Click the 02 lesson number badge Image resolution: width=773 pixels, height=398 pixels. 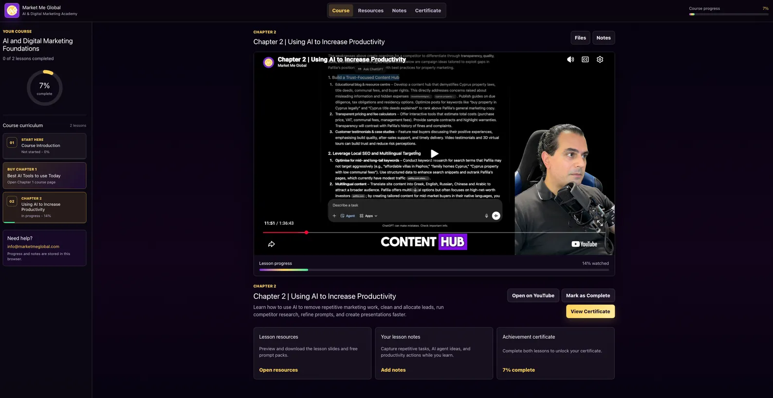[12, 201]
